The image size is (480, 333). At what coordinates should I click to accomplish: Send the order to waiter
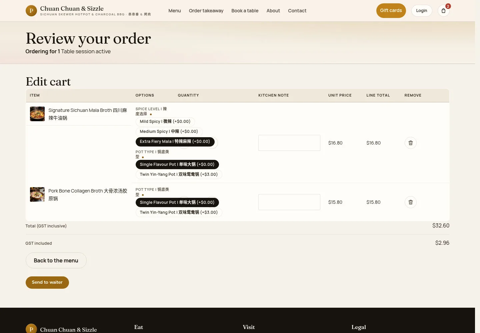click(x=47, y=282)
